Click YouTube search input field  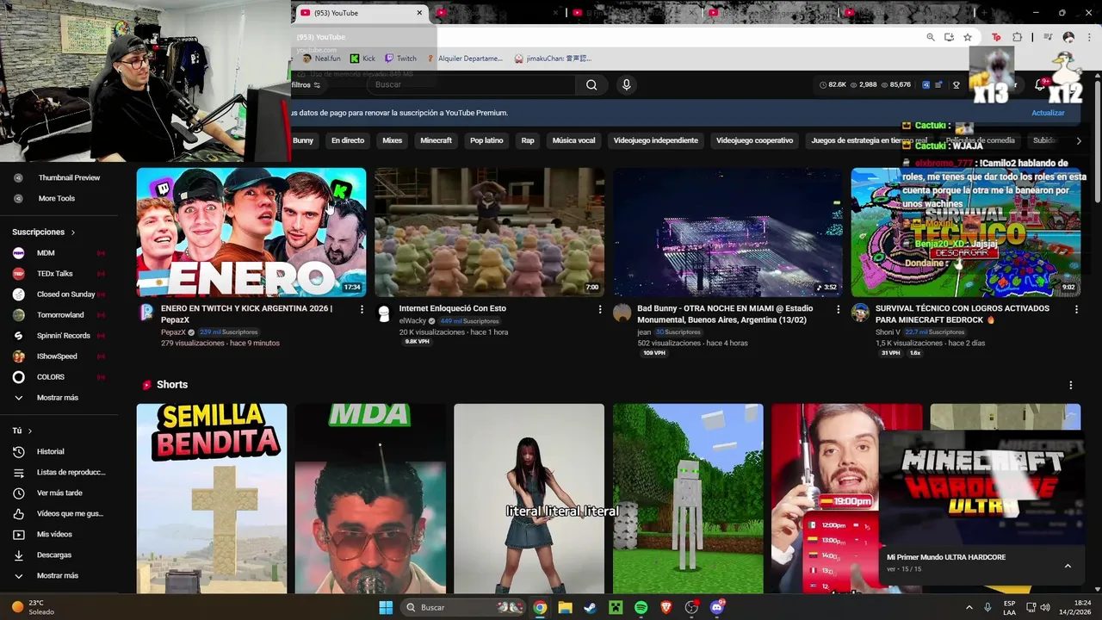coord(472,84)
